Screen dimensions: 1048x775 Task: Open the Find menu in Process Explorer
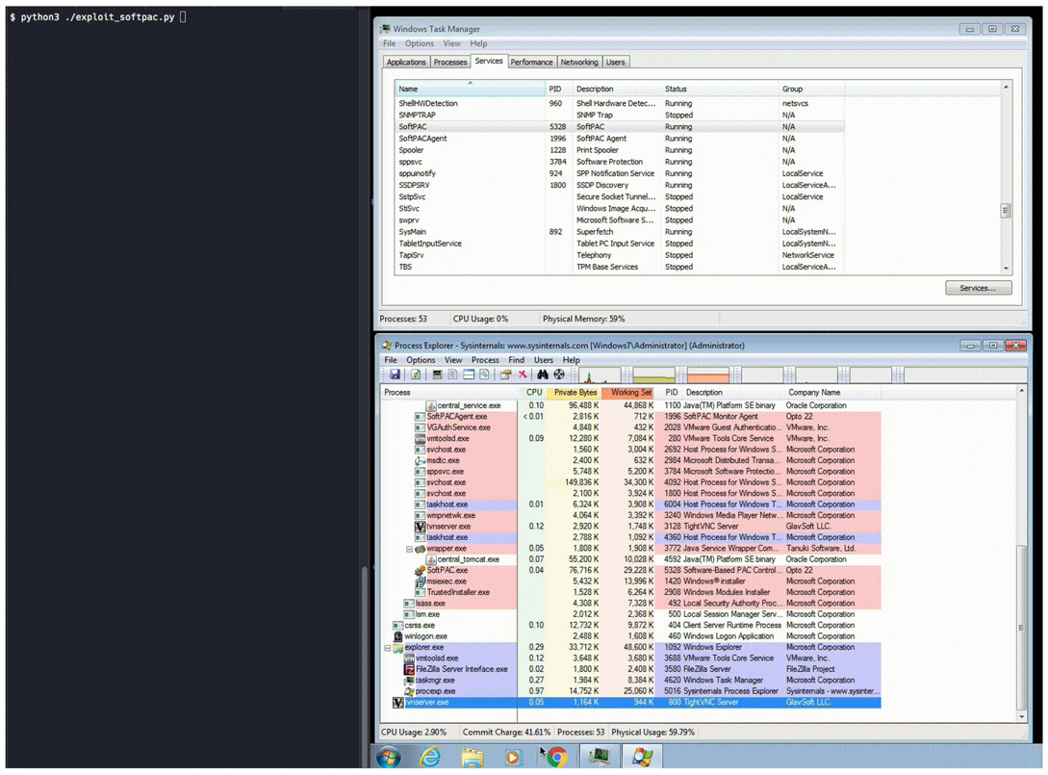pyautogui.click(x=516, y=360)
